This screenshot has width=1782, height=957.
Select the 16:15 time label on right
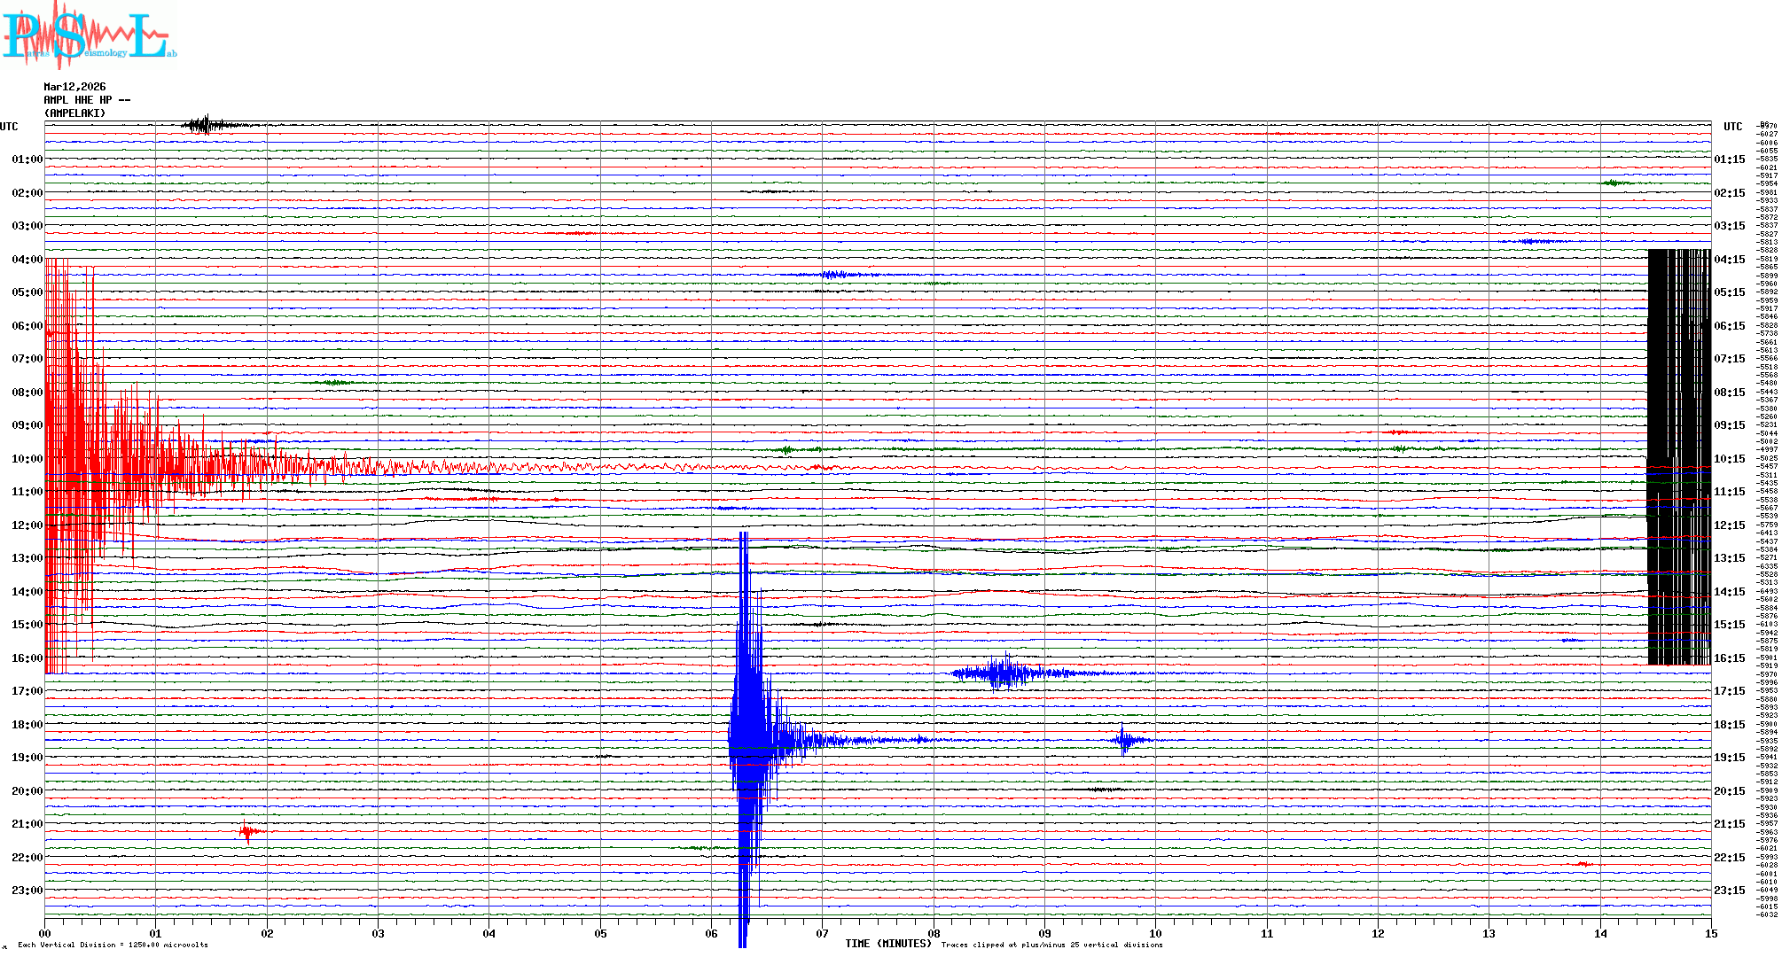click(1729, 658)
